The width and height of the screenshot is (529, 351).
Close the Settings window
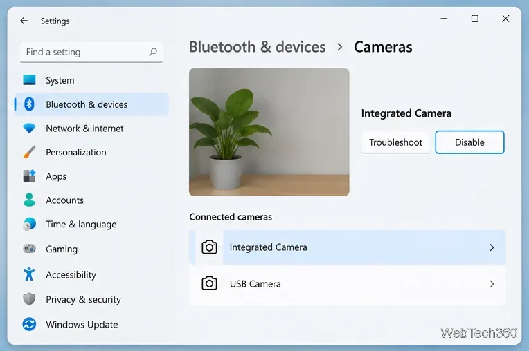click(x=505, y=19)
